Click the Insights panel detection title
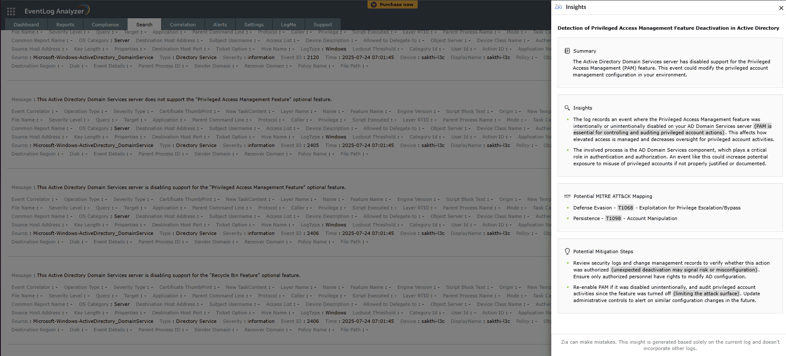The width and height of the screenshot is (786, 356). click(x=668, y=28)
